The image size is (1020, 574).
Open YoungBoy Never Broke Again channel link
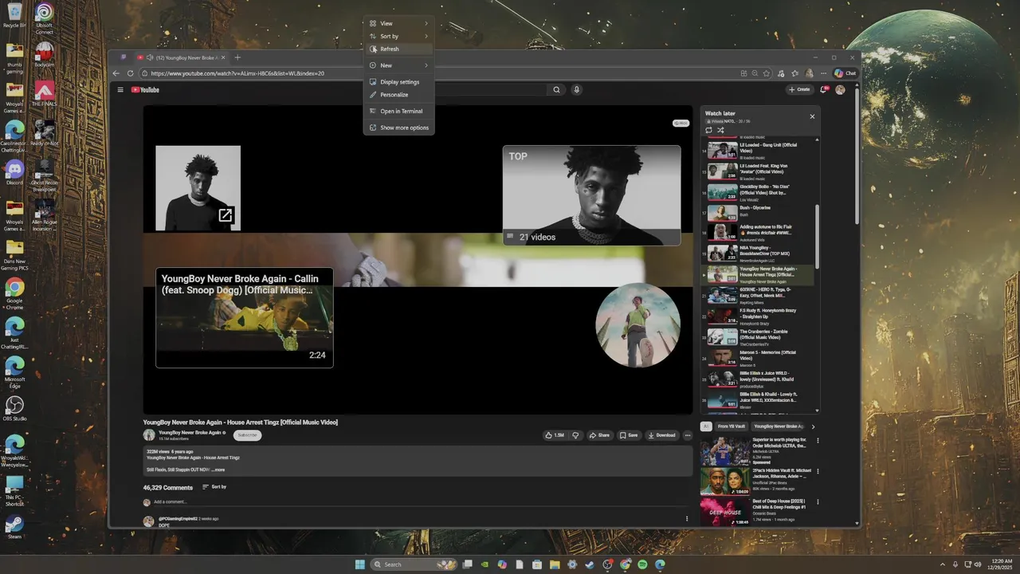[x=190, y=432]
